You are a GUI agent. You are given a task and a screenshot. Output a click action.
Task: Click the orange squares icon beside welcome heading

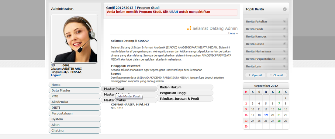(189, 28)
